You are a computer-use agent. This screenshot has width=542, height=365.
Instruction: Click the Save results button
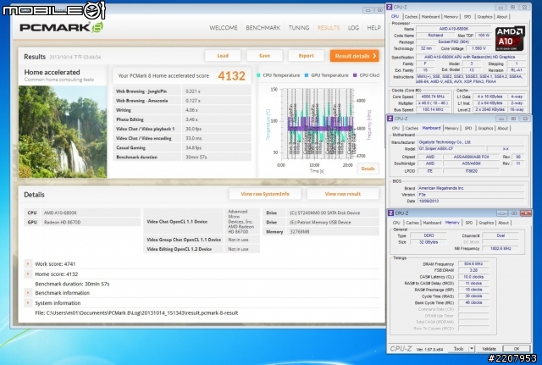coord(264,56)
